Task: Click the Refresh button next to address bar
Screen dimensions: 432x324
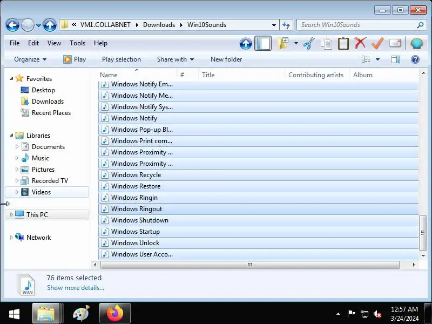Action: 286,25
